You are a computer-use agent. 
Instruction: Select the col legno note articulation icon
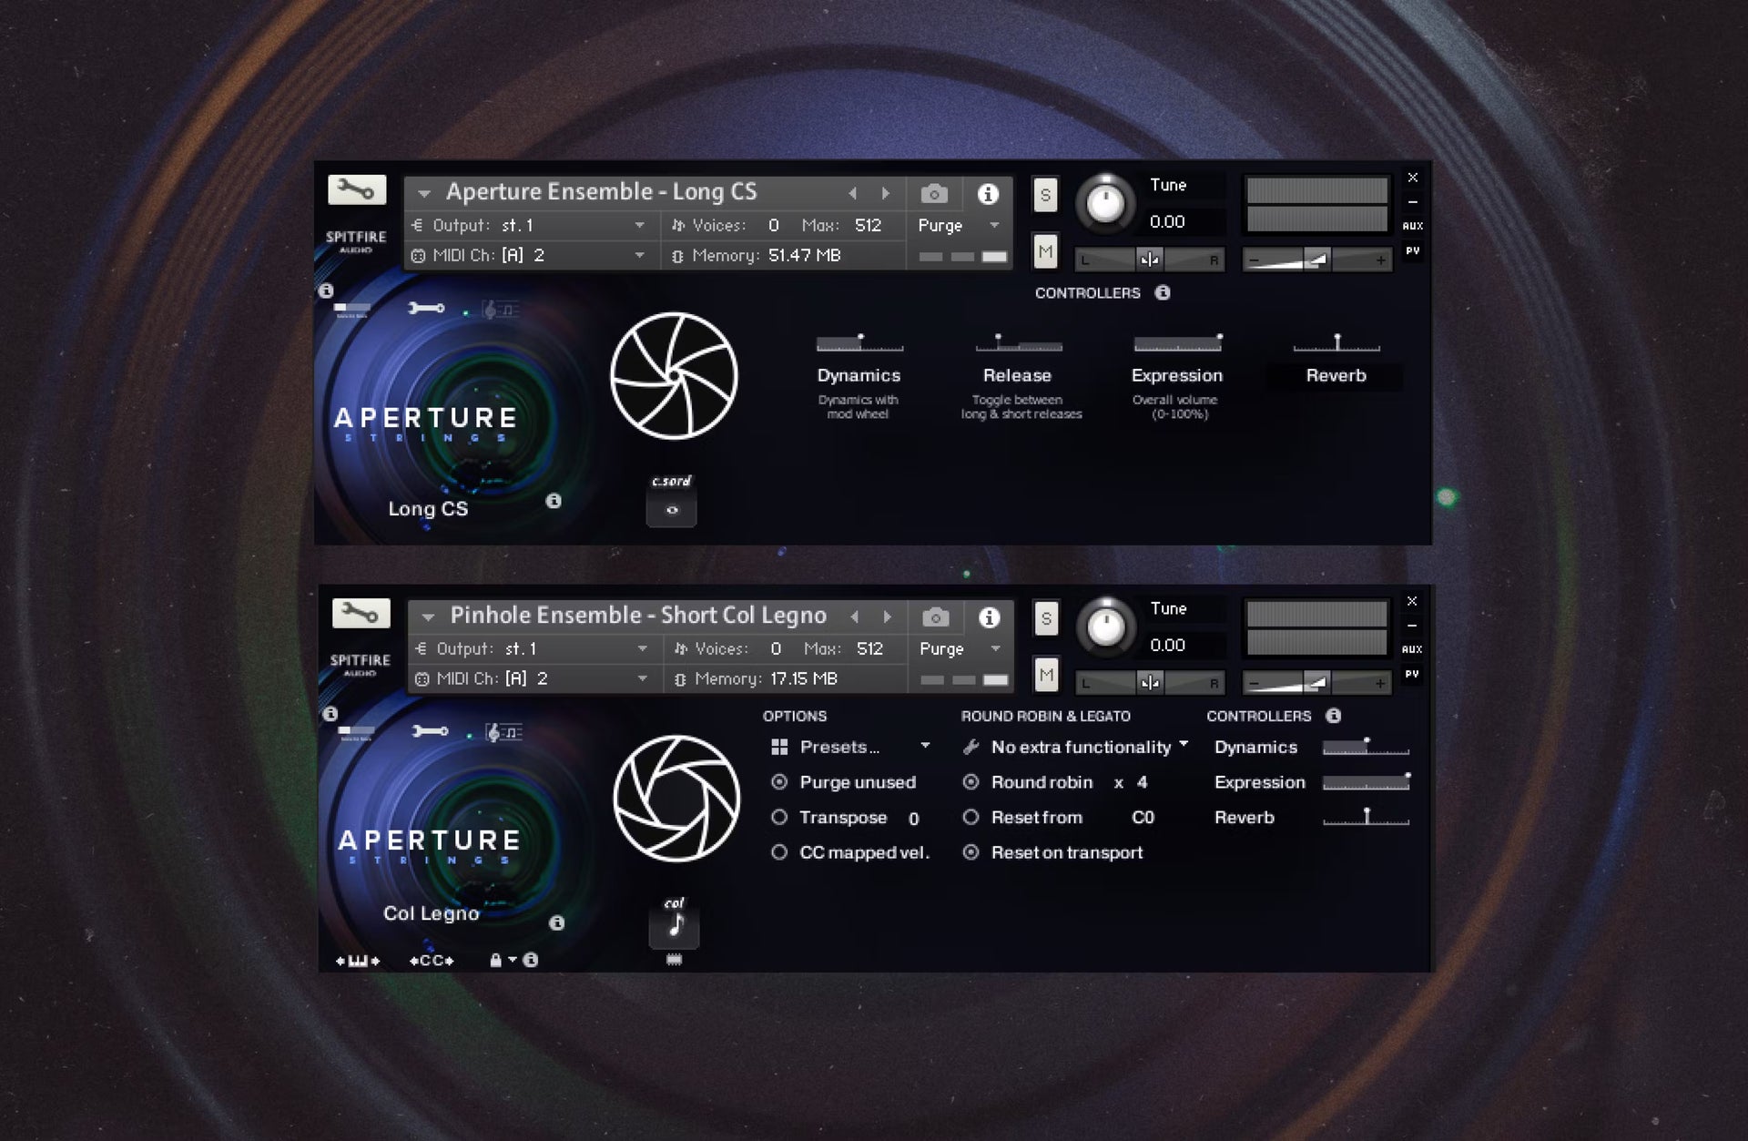coord(675,927)
